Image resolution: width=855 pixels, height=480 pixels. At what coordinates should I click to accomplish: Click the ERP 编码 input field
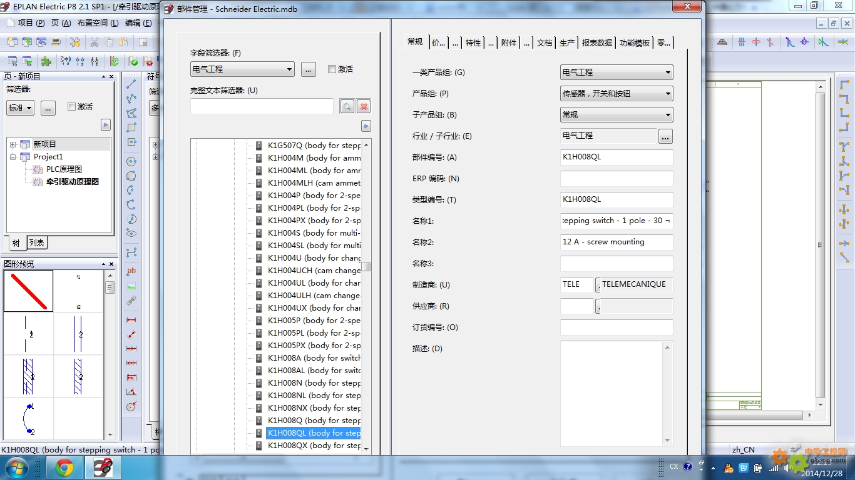(x=617, y=179)
